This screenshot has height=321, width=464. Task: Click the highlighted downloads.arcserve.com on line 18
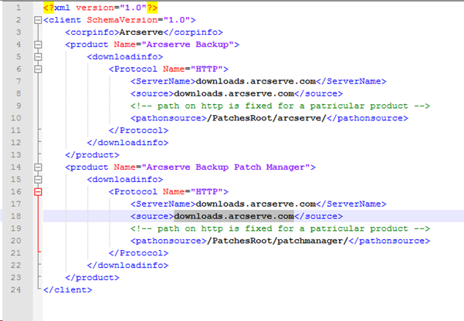point(234,216)
